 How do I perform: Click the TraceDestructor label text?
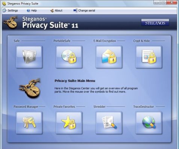click(144, 107)
